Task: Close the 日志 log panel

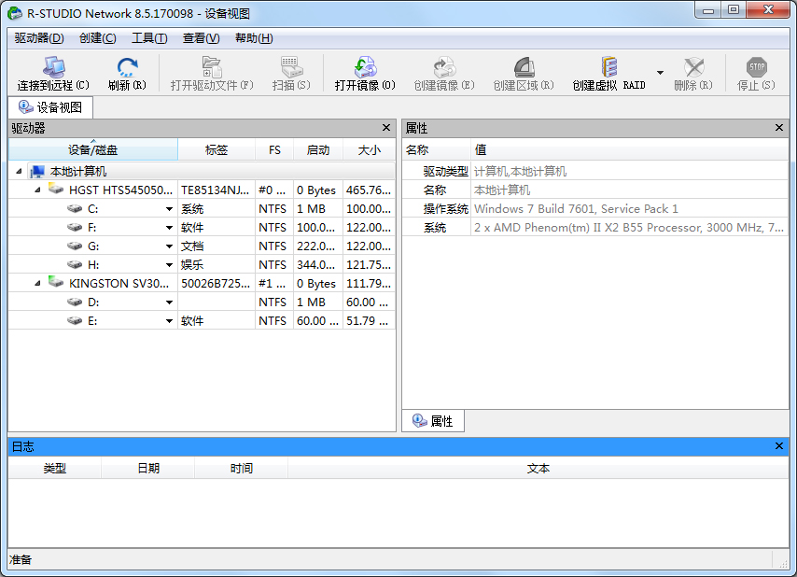Action: pyautogui.click(x=779, y=446)
